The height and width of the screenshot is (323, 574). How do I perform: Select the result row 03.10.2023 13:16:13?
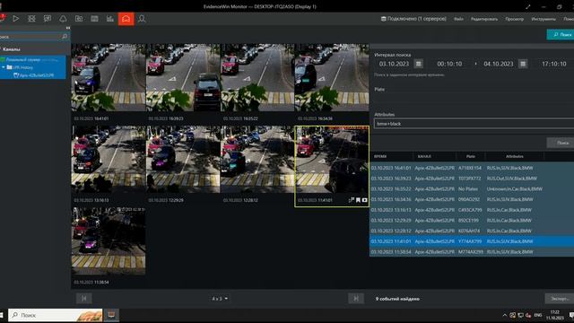(x=472, y=210)
